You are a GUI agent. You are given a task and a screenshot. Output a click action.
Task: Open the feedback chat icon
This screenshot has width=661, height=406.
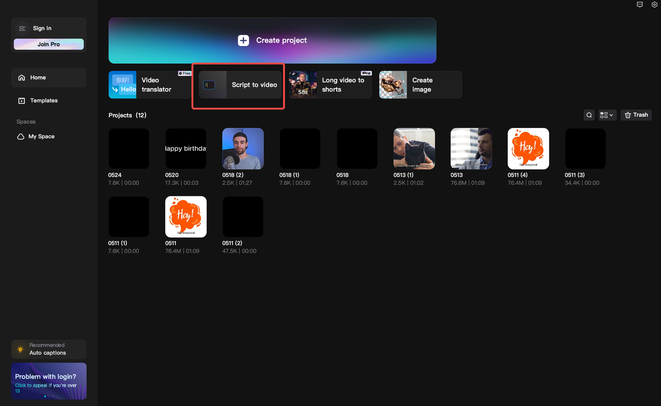click(x=640, y=5)
